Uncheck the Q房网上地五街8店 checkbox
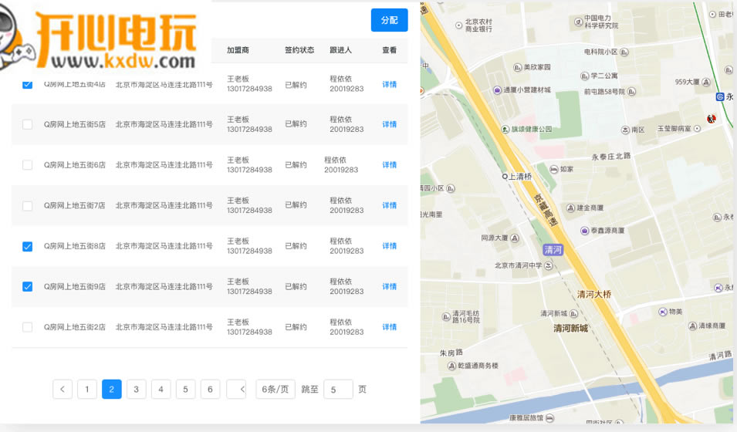The width and height of the screenshot is (737, 432). [x=28, y=246]
